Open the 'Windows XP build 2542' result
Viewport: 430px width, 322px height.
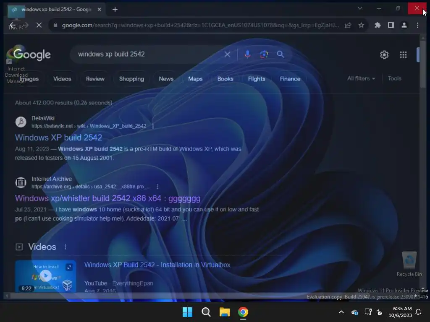(x=58, y=138)
